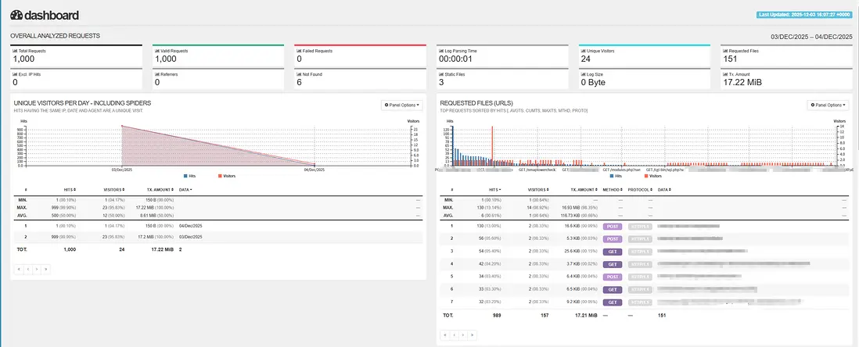Go to next page in Requested Files table
The image size is (859, 347).
[x=463, y=334]
